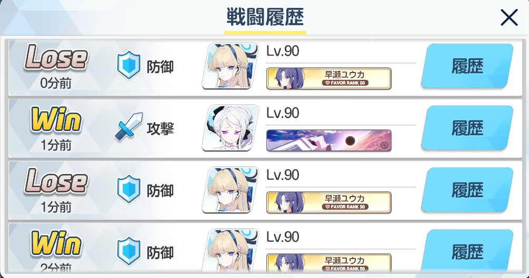Select white-haired character portrait in Win row
Screen dimensions: 529x278
231,128
